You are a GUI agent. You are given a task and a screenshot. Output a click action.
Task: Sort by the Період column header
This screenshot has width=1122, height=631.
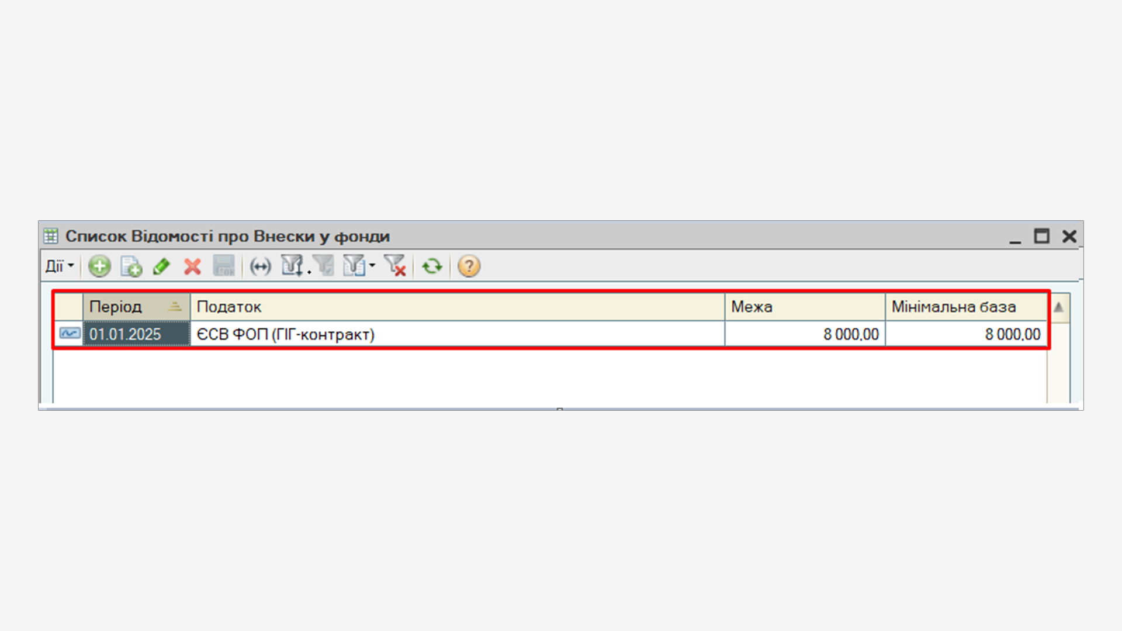(x=136, y=307)
